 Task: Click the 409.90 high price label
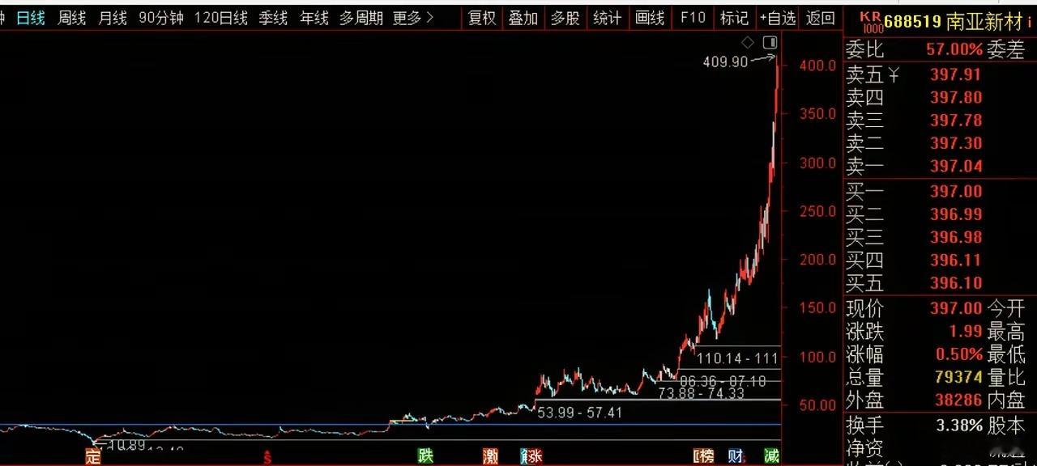tap(725, 61)
